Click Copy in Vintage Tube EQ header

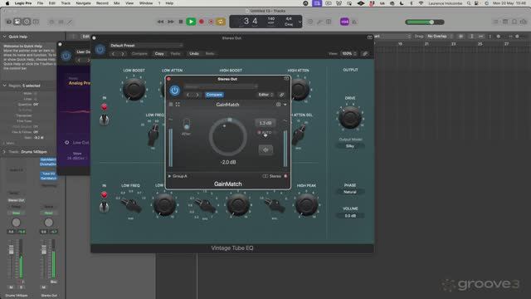(159, 53)
